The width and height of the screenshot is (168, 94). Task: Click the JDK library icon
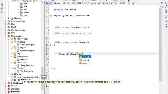click(x=15, y=80)
